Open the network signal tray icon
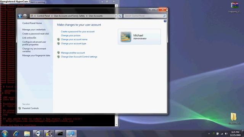This screenshot has height=137, width=244. click(222, 134)
